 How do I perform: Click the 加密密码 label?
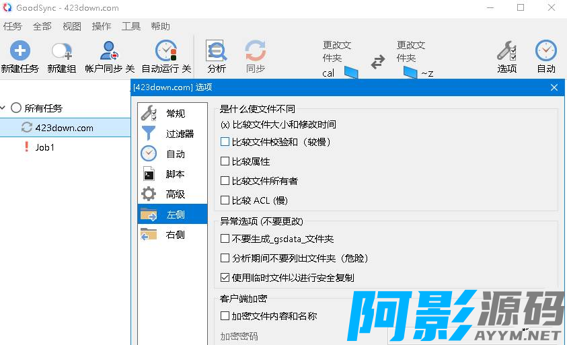(239, 336)
